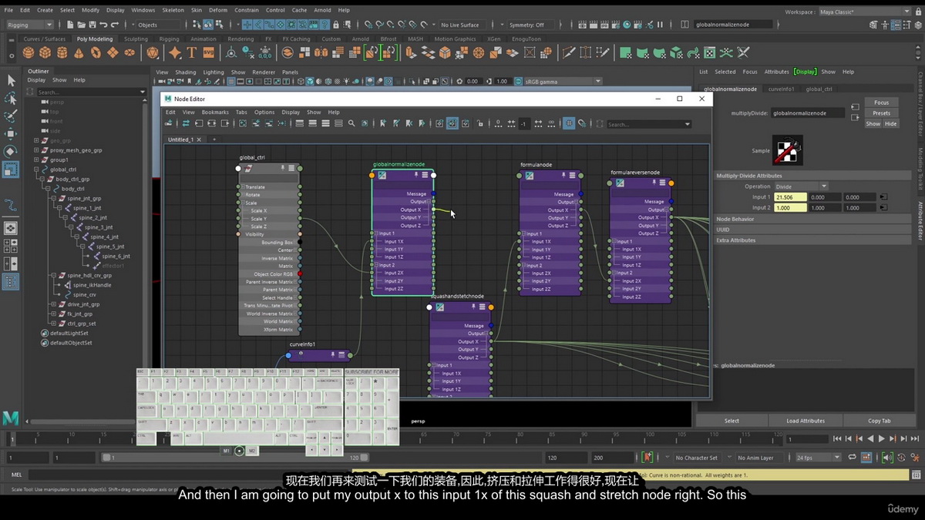
Task: Click the Copy Tab button
Action: (879, 421)
